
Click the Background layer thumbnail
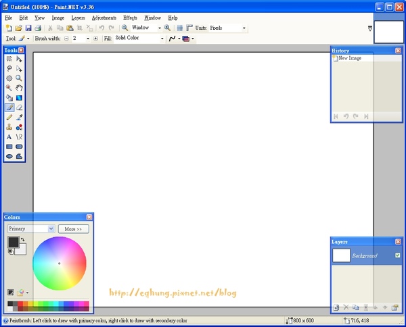pos(341,255)
